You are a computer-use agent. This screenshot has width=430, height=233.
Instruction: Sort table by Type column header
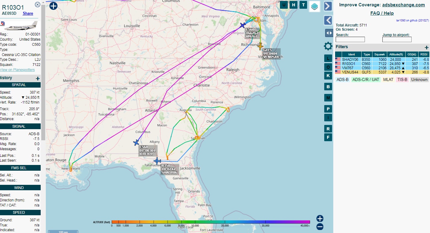click(367, 54)
